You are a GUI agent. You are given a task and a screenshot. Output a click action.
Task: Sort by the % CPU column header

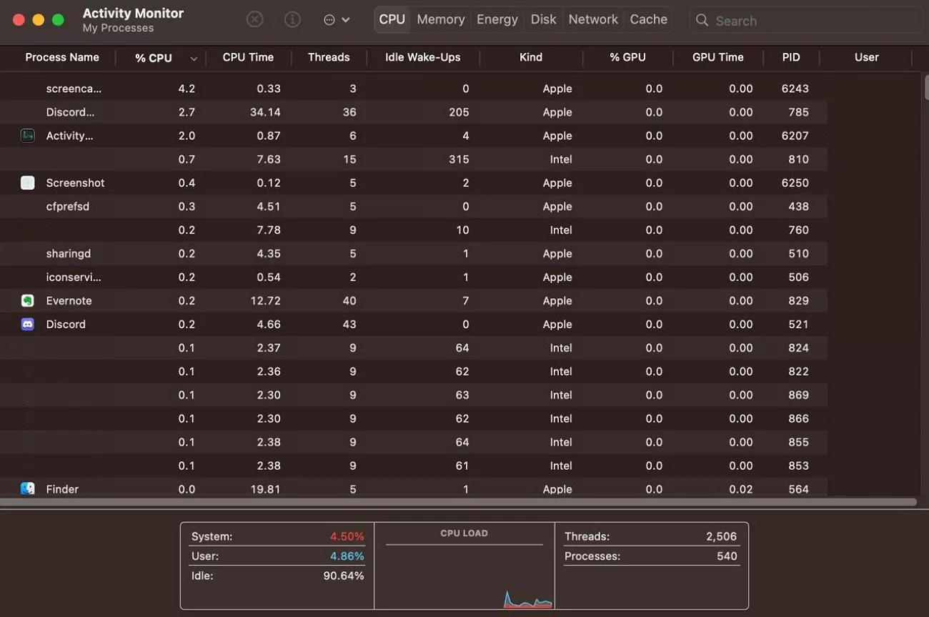(154, 58)
